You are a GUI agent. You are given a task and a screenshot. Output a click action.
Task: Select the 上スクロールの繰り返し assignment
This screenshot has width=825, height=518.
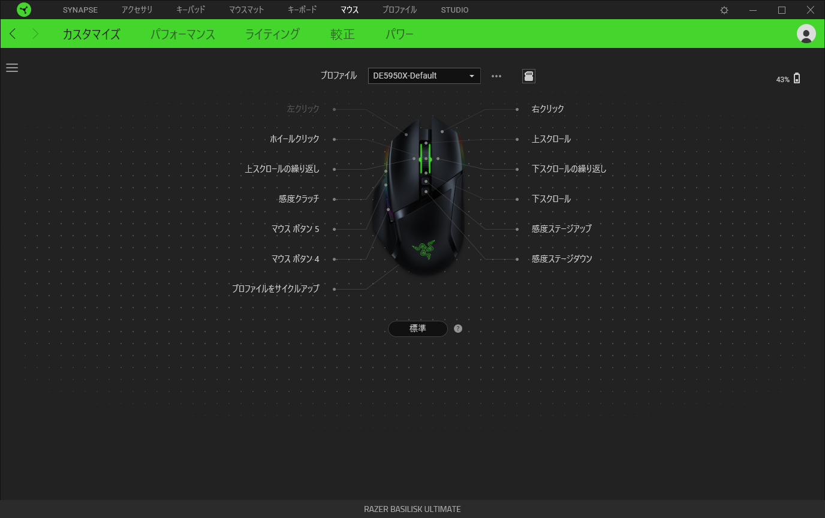[x=282, y=169]
